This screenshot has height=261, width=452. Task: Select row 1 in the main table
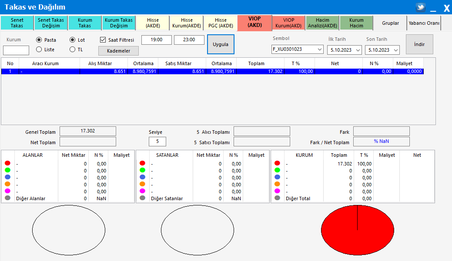coord(212,71)
